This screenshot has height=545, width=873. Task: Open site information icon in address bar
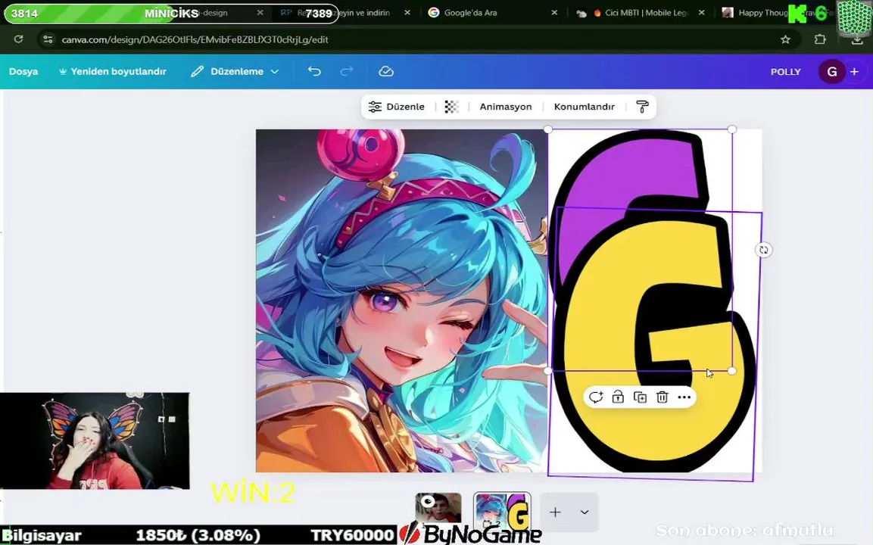[x=48, y=39]
